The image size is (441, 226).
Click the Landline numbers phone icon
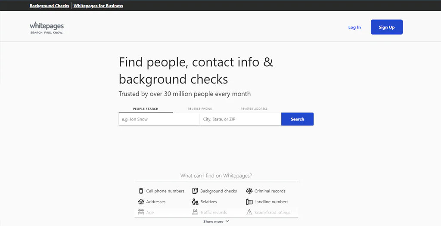click(x=249, y=201)
